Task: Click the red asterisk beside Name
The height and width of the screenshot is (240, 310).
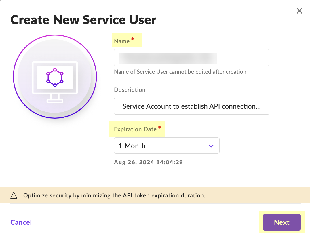Action: click(x=133, y=40)
